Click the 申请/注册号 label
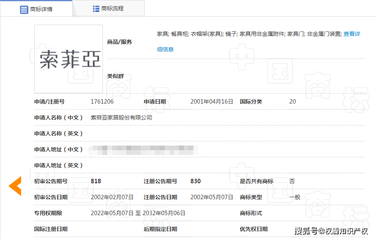 (x=49, y=102)
